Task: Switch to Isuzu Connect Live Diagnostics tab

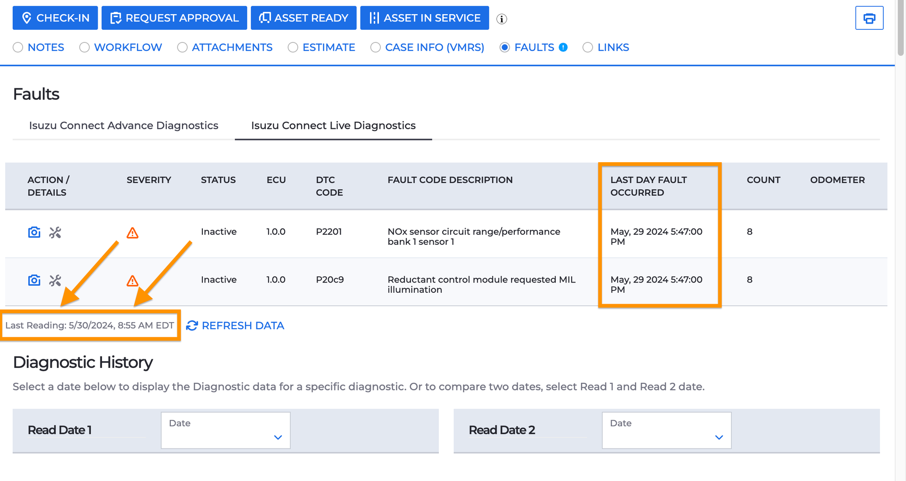Action: tap(333, 125)
